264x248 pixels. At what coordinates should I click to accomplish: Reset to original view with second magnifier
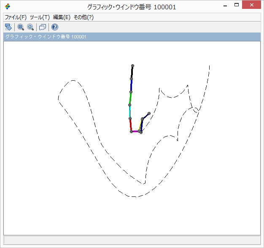click(30, 27)
